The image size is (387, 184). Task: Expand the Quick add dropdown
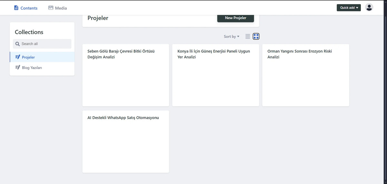click(x=349, y=7)
